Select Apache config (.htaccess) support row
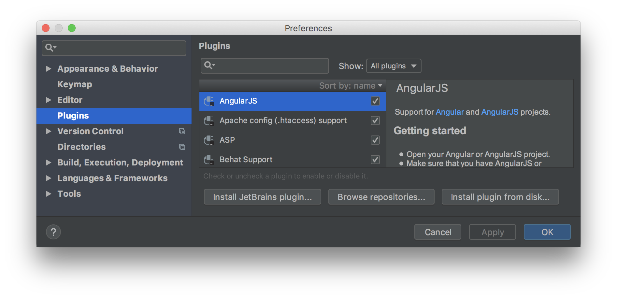 (292, 121)
